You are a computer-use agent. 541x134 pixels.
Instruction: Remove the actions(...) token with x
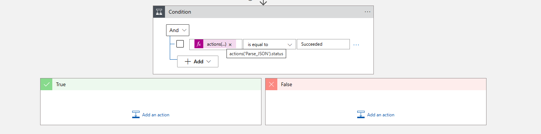tap(230, 45)
